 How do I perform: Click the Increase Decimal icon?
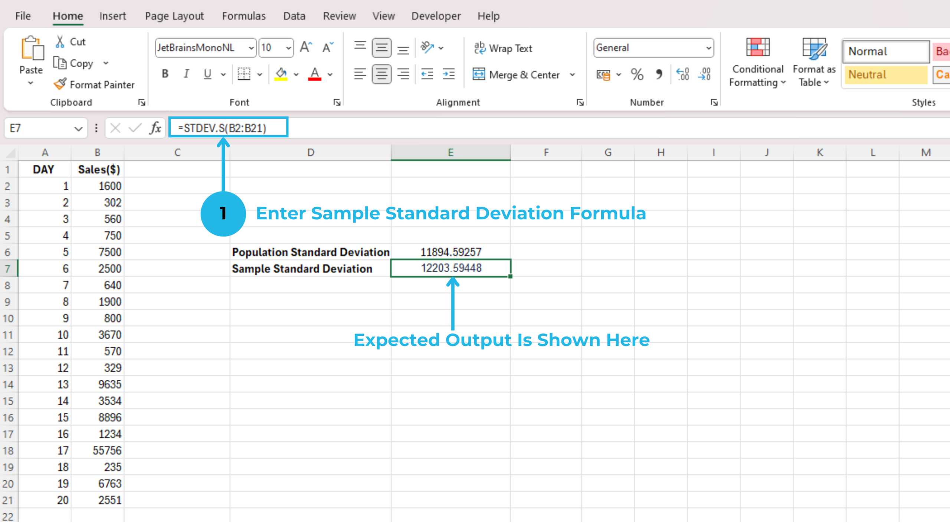click(x=682, y=75)
